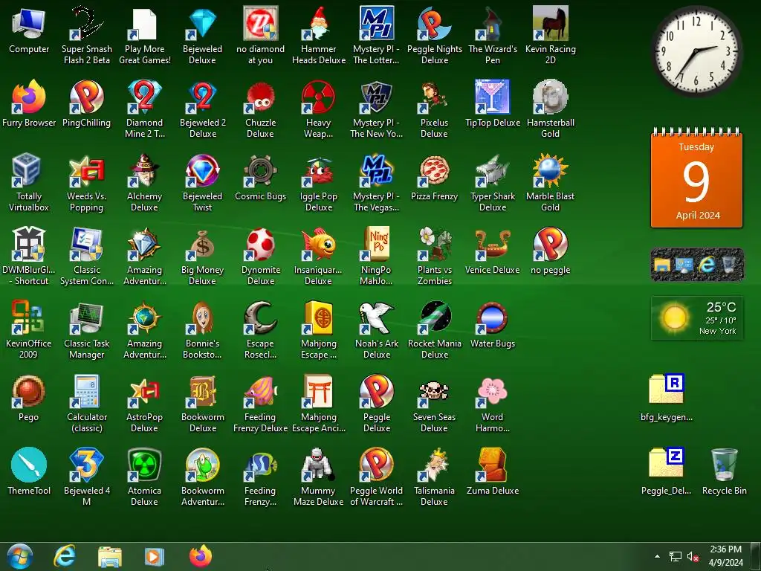This screenshot has height=571, width=761.
Task: Select Bejeweled Twist icon
Action: pos(202,170)
